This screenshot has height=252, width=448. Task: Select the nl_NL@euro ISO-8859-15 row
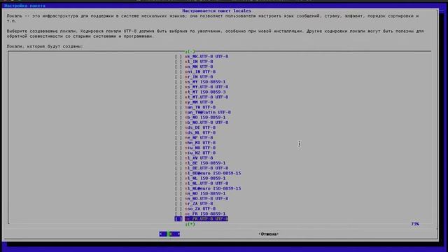click(208, 188)
